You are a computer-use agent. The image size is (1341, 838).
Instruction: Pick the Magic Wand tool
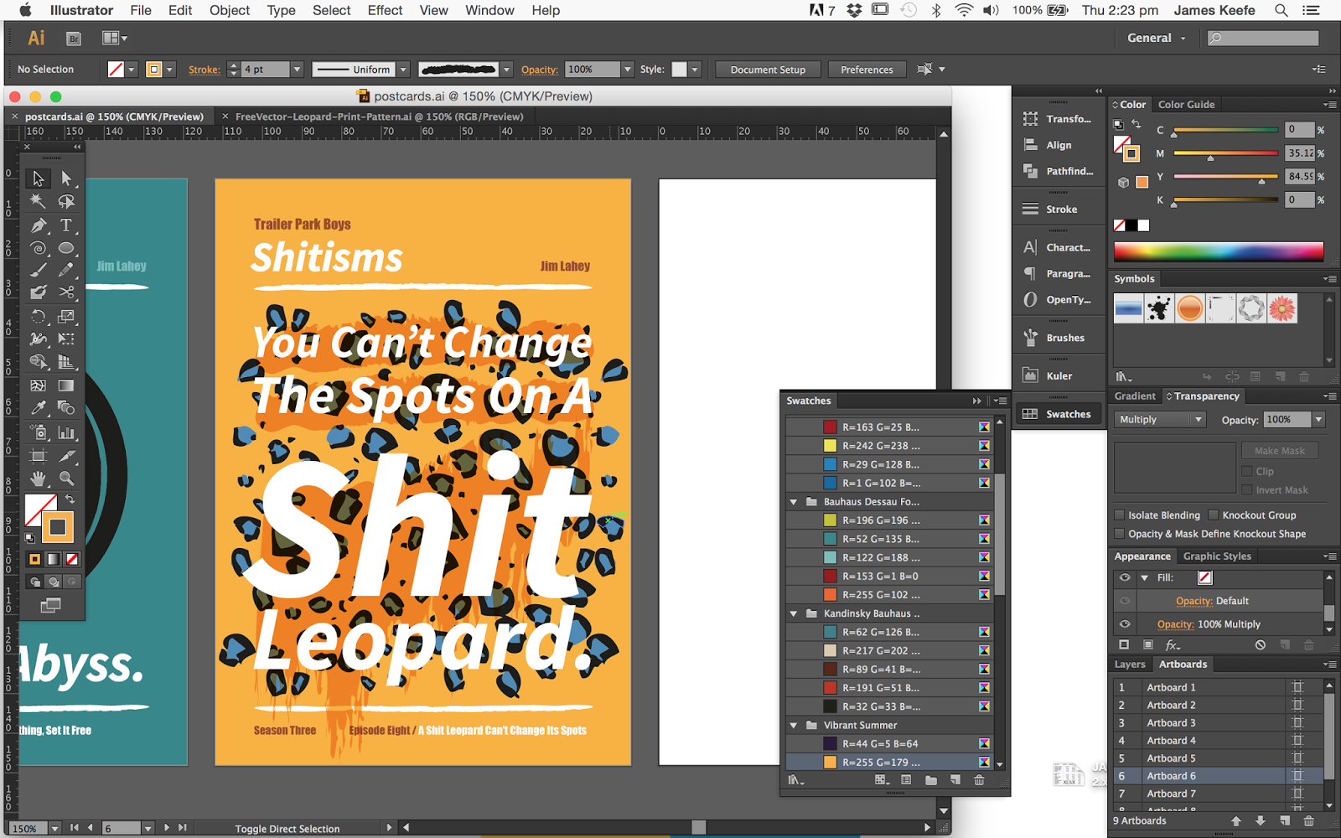click(x=38, y=201)
